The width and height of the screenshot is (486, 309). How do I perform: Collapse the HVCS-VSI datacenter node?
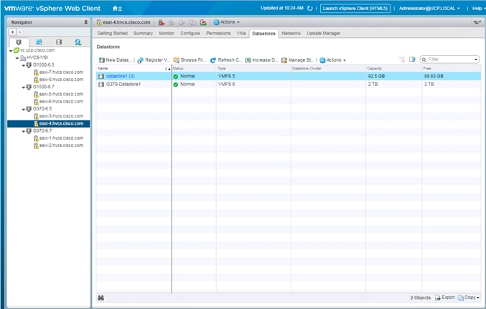[x=17, y=58]
